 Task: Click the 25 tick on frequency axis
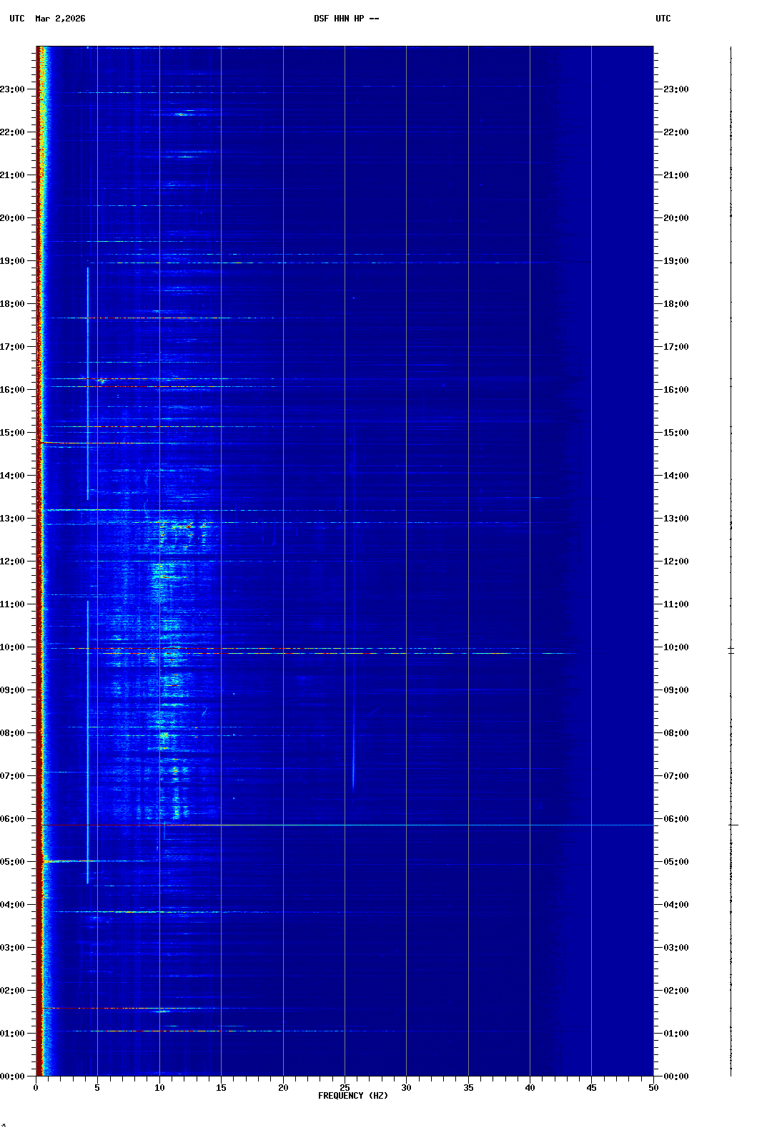pos(345,1088)
